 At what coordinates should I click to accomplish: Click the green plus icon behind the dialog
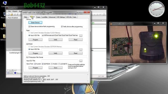pos(93,23)
